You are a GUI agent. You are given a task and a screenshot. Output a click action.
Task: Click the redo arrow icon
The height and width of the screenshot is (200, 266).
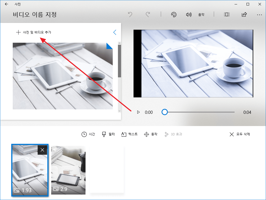tap(148, 15)
